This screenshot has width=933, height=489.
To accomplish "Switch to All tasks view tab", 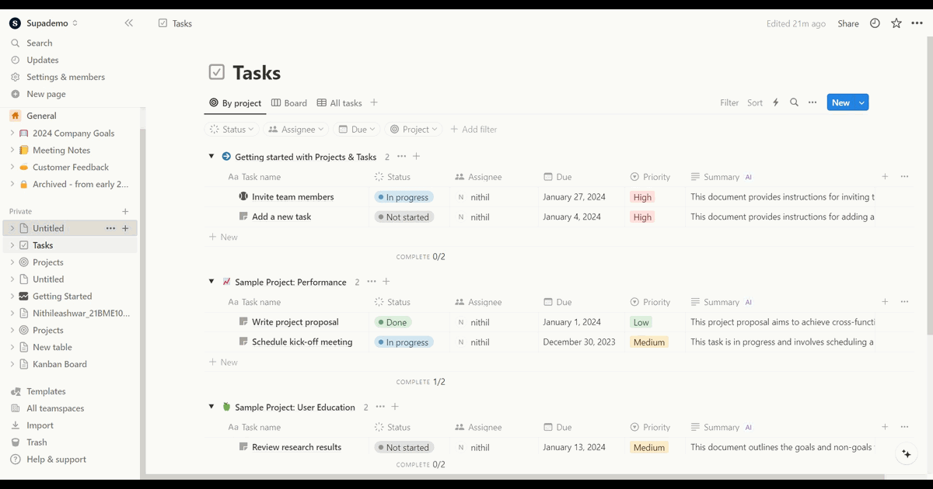I will click(340, 103).
